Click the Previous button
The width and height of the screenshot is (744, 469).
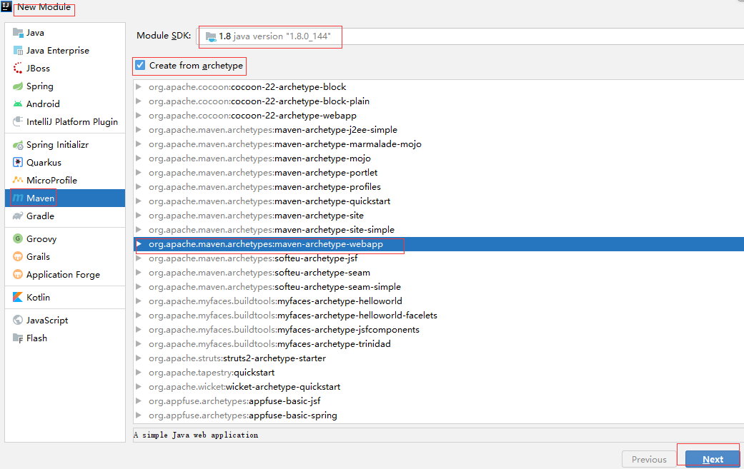[x=648, y=459]
